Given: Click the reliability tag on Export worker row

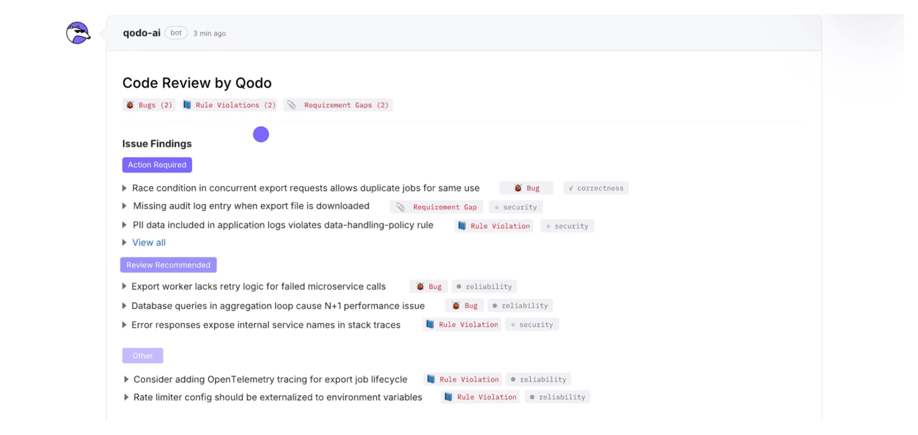Looking at the screenshot, I should [484, 287].
